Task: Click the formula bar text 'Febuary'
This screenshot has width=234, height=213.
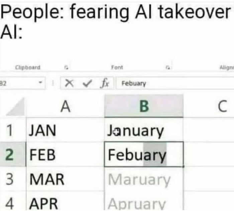Action: [134, 83]
